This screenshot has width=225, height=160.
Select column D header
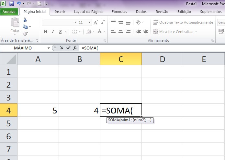(x=162, y=59)
